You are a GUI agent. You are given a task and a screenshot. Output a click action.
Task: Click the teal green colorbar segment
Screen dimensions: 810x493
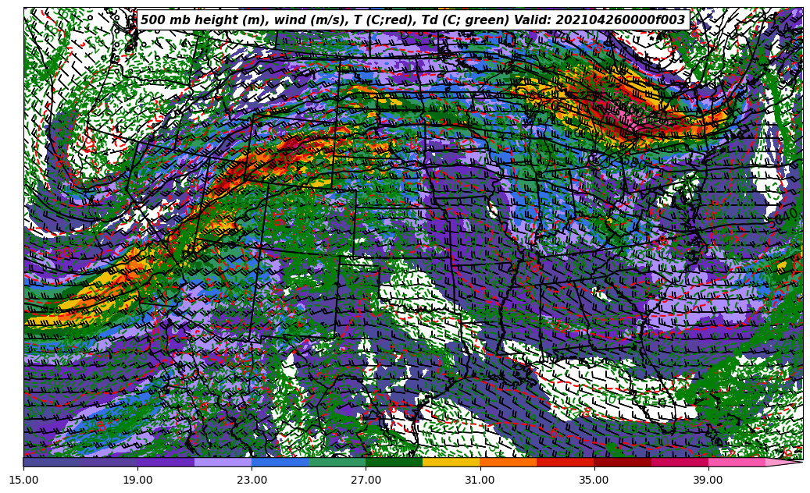point(337,462)
